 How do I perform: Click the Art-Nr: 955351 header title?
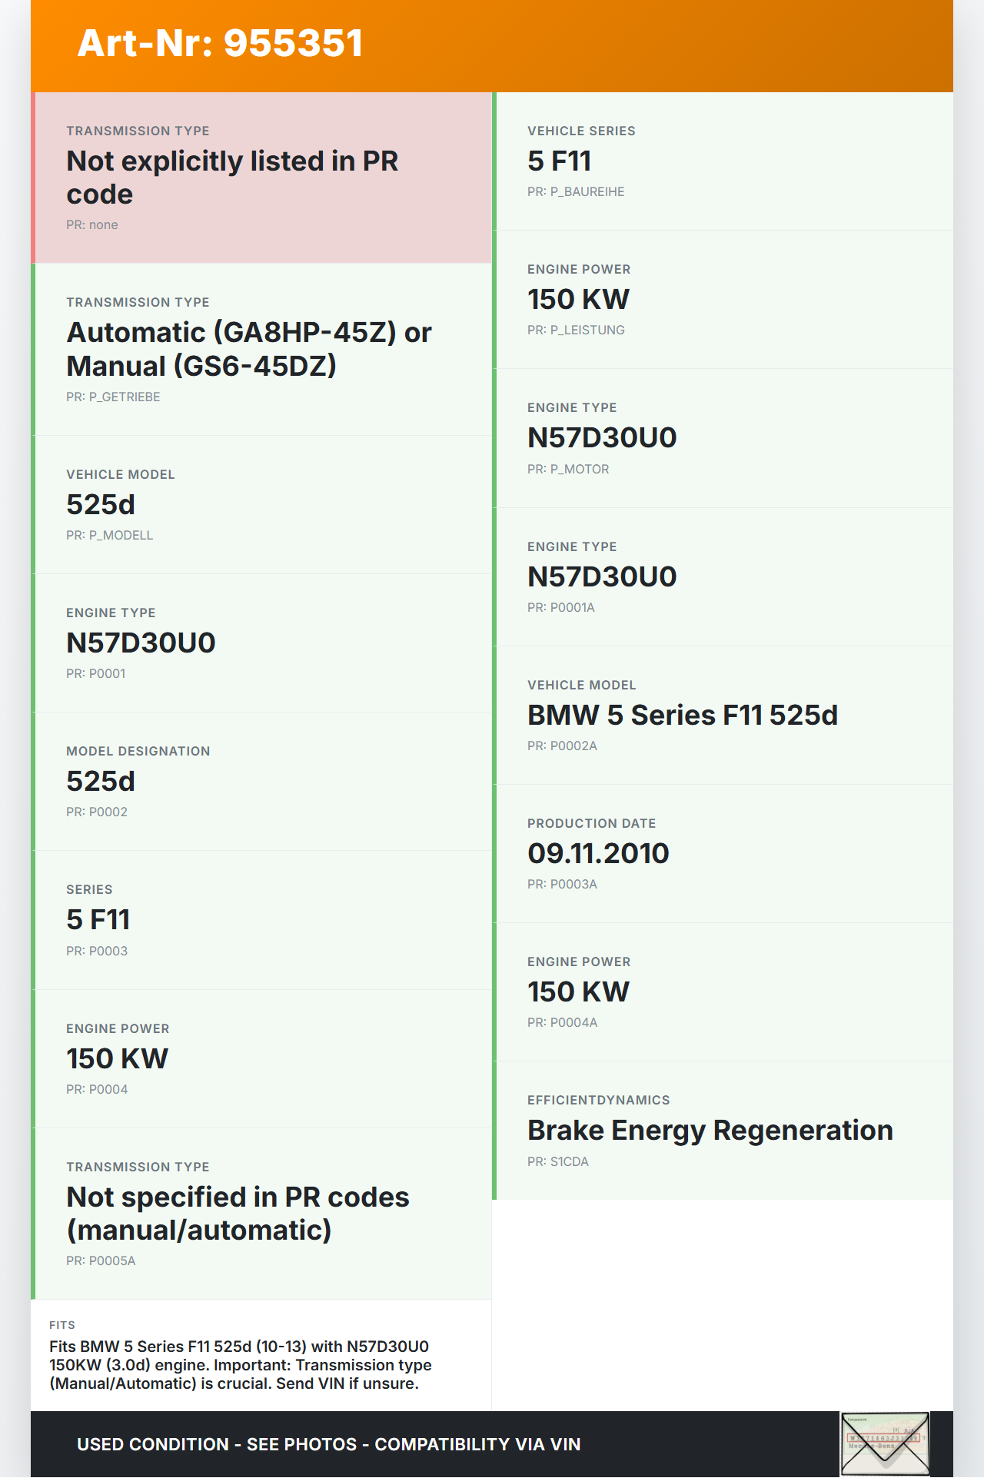[x=220, y=43]
